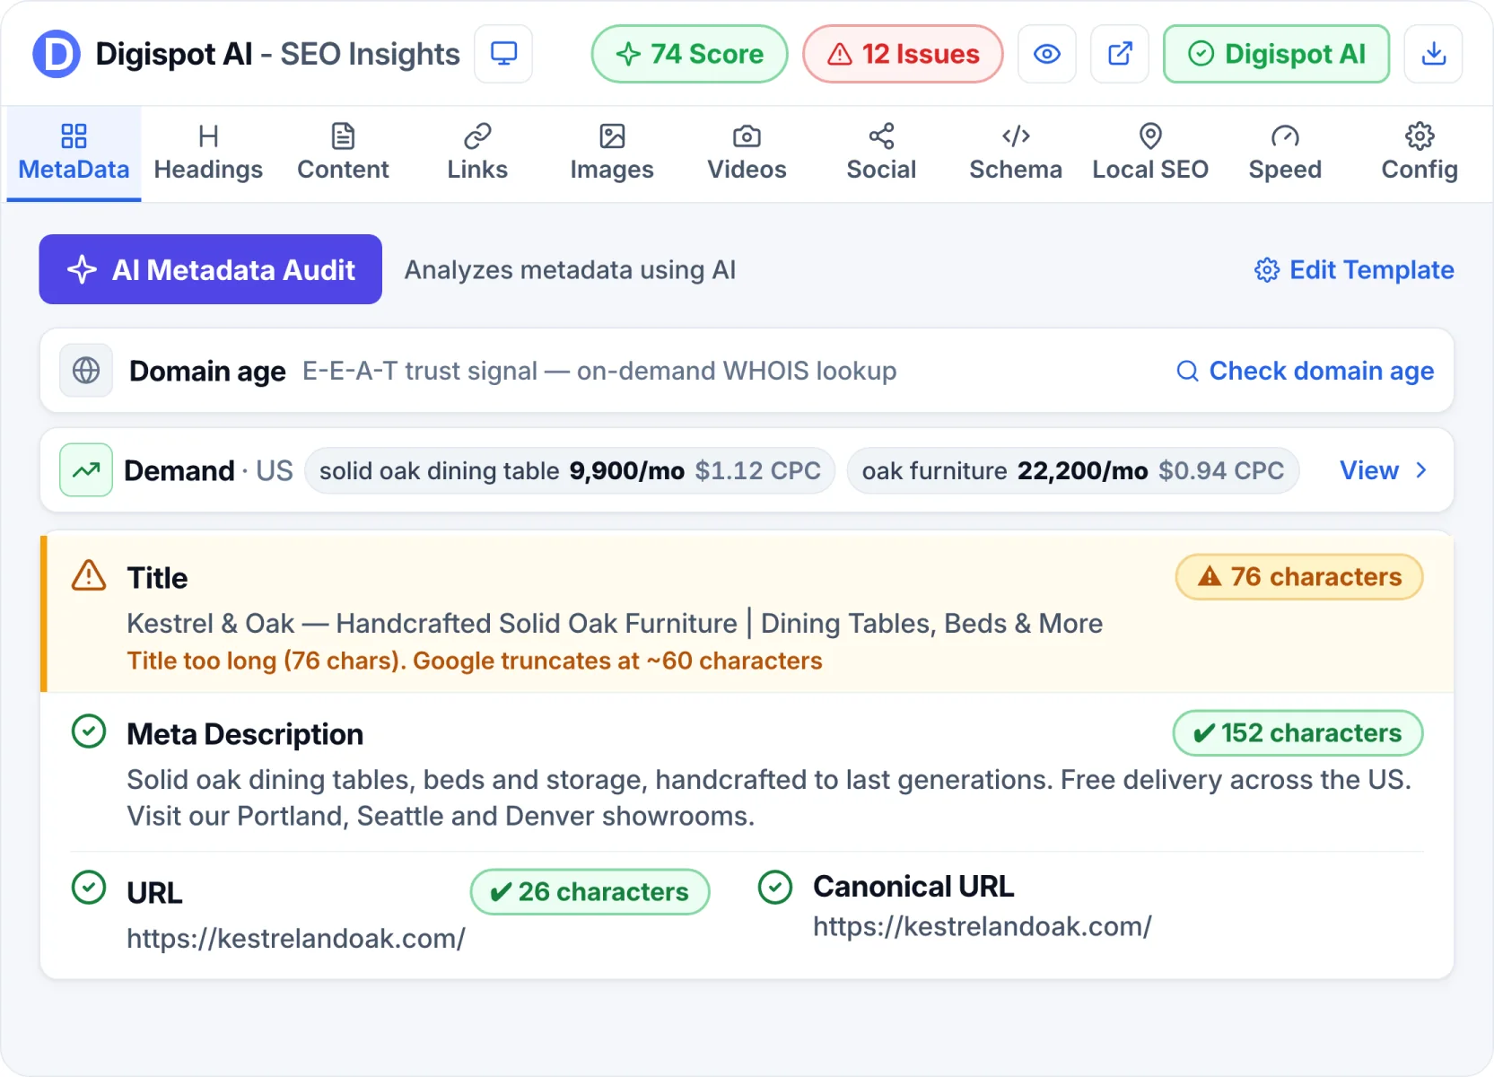The height and width of the screenshot is (1077, 1494).
Task: Switch to the Headings tab
Action: tap(208, 153)
